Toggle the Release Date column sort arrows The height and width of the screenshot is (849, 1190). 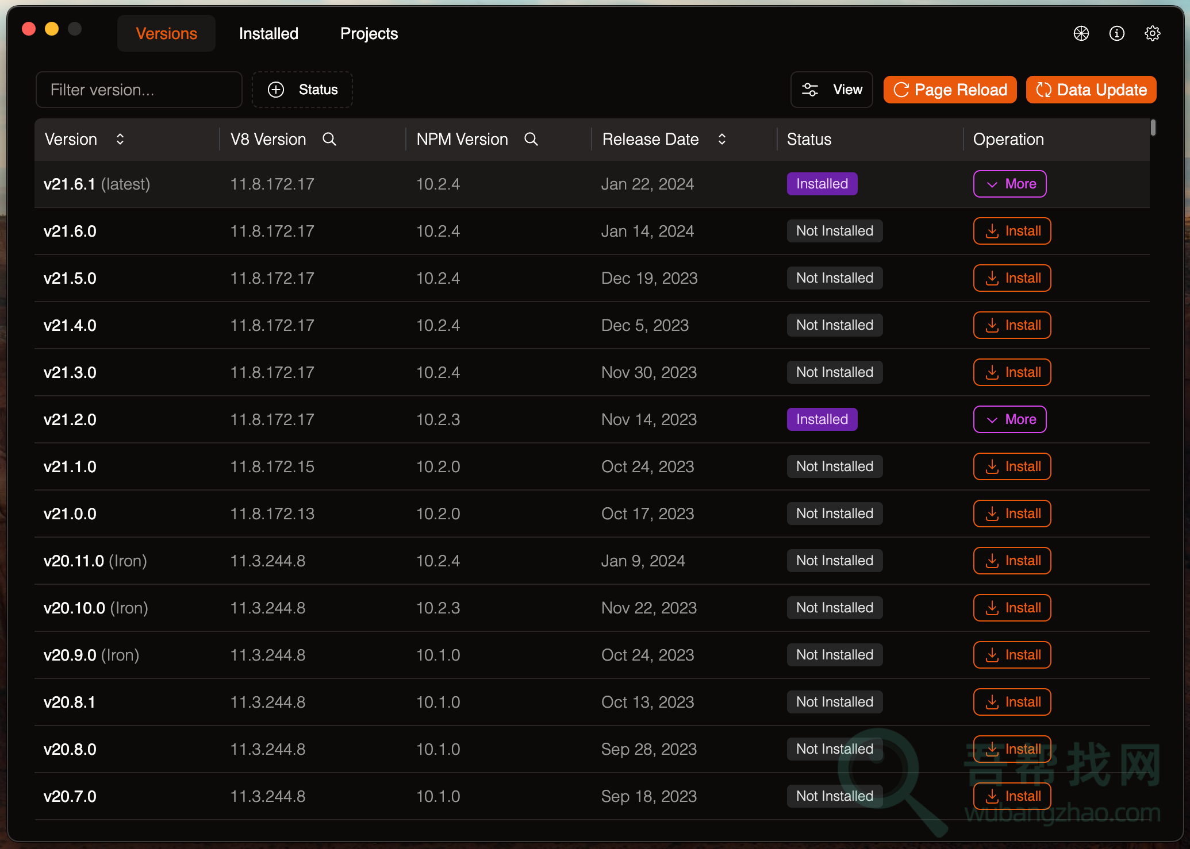click(722, 139)
